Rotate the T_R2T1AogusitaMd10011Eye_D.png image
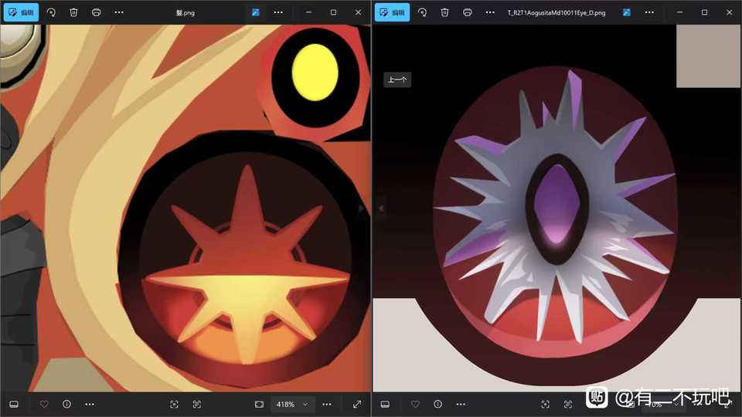 [422, 12]
